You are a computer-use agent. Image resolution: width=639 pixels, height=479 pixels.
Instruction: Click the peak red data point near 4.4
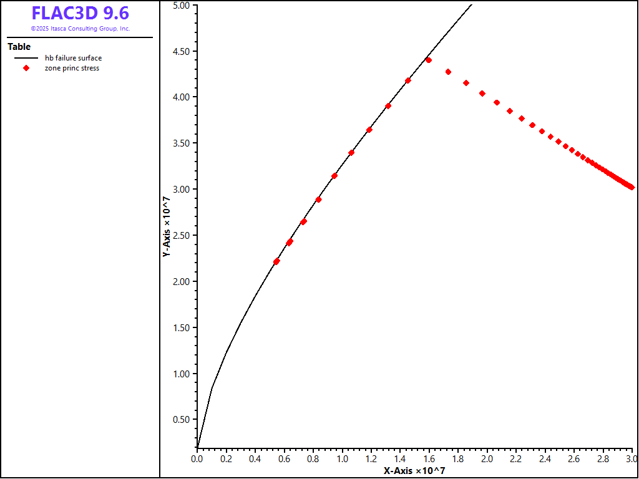pos(429,60)
